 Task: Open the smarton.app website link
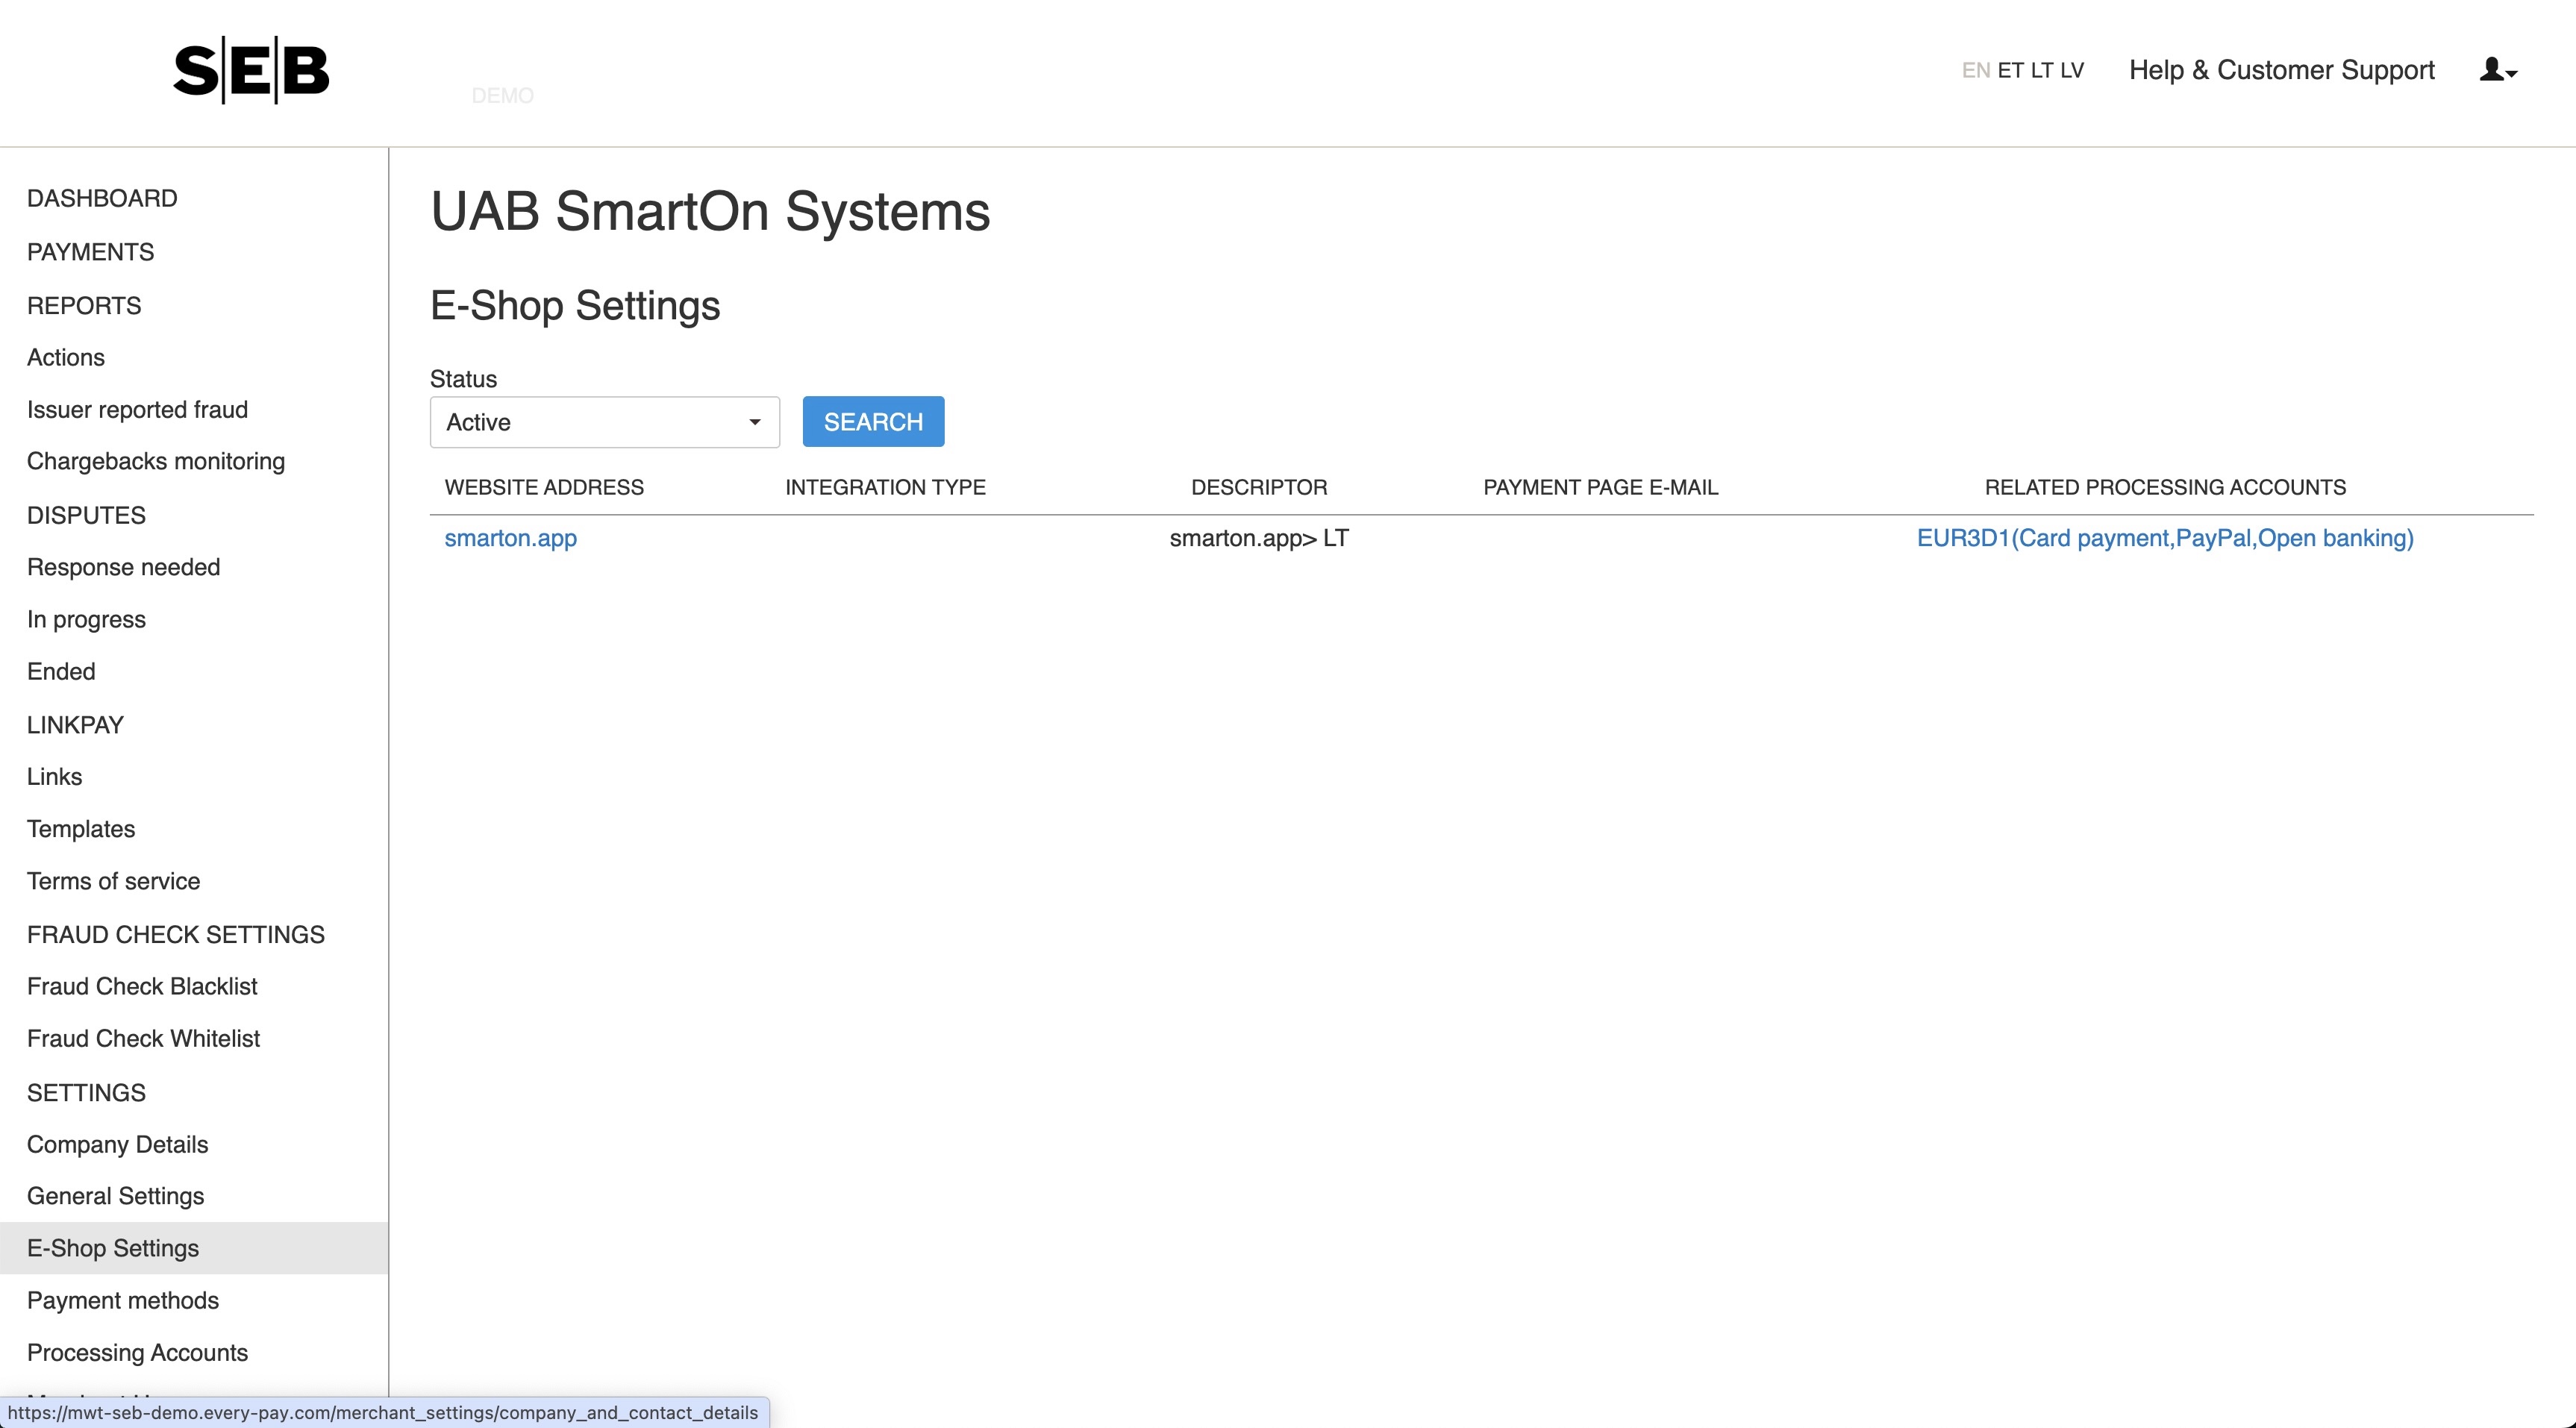(x=510, y=538)
